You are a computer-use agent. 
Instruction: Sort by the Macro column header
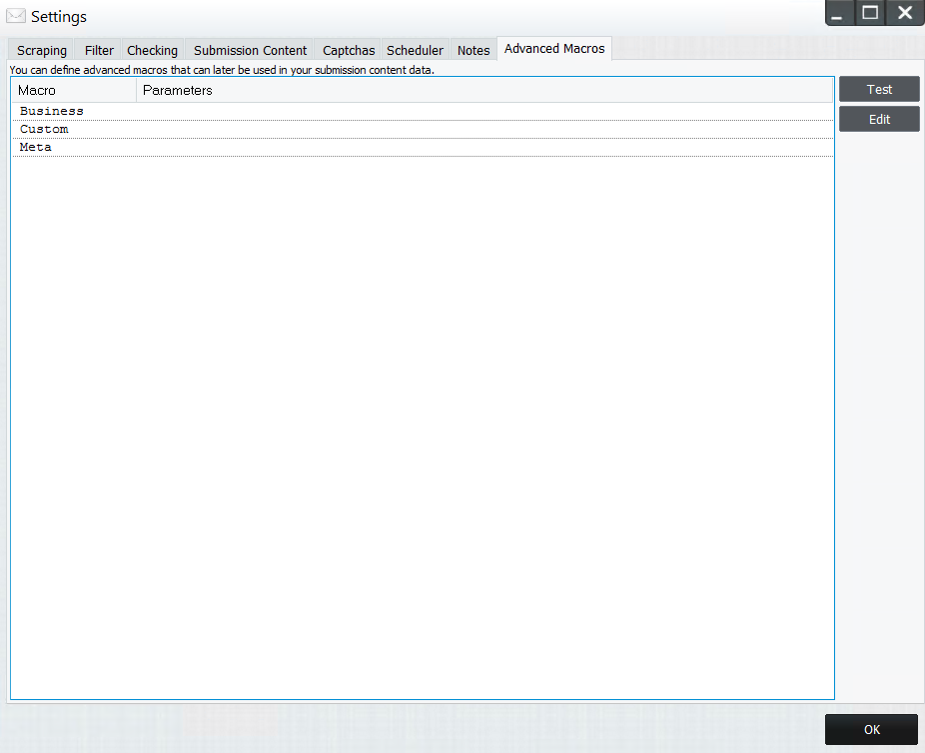[x=74, y=90]
